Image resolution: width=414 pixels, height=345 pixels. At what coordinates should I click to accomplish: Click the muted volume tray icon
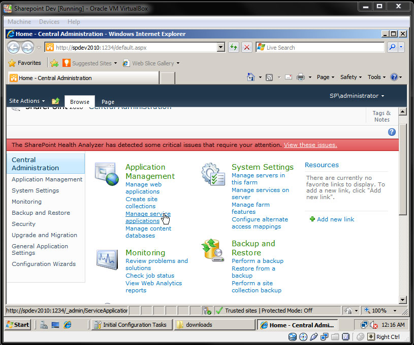373,325
